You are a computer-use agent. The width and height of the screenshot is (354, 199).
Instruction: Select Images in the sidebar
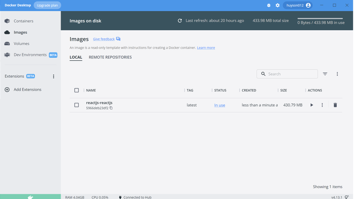click(x=20, y=32)
